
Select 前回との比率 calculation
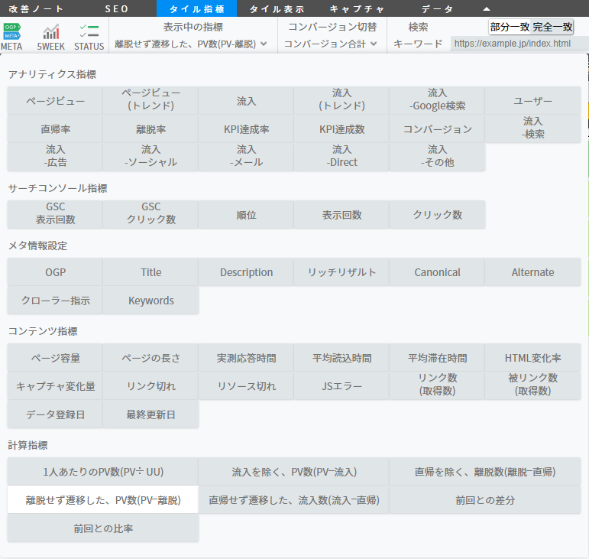point(103,528)
